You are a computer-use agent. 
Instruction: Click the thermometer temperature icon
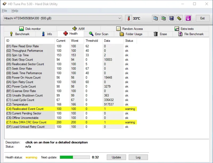129,18
